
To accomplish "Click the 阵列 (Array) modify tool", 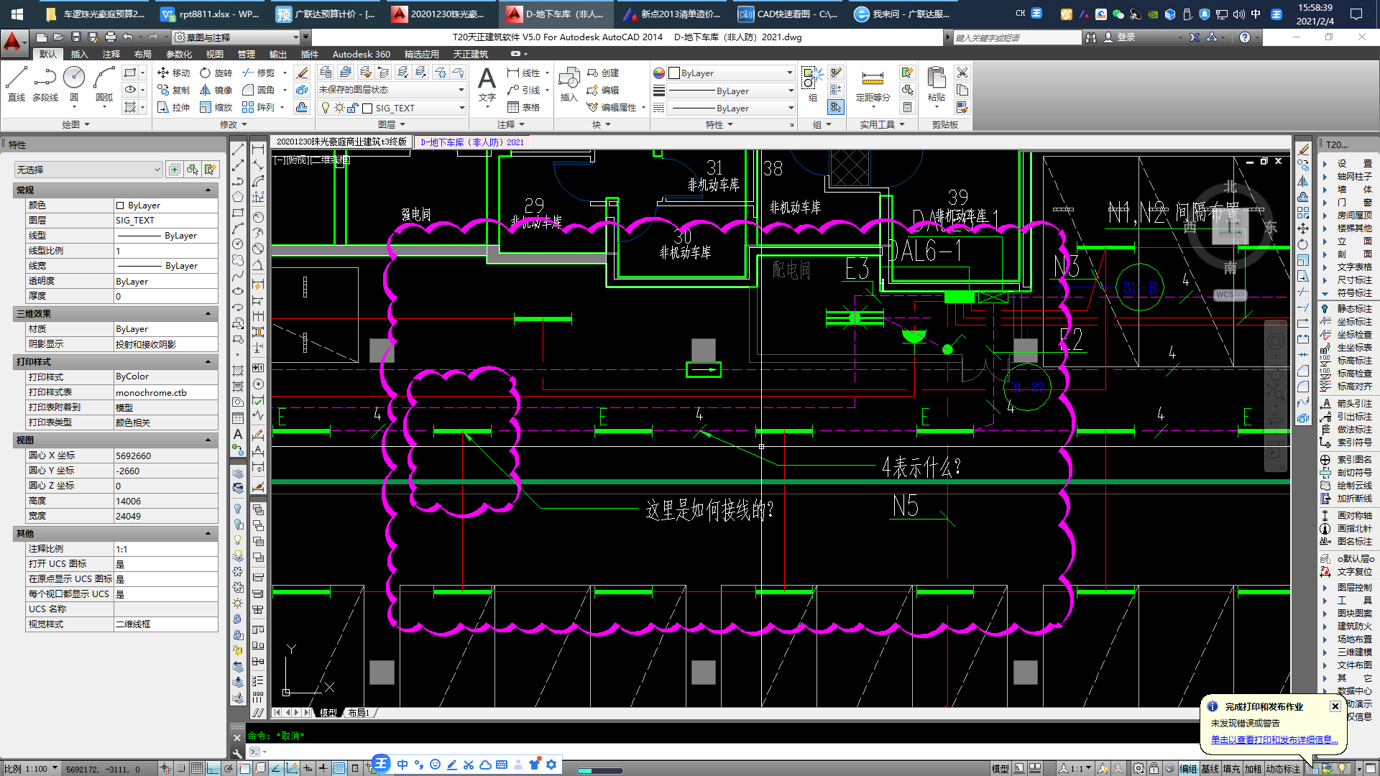I will pos(259,107).
